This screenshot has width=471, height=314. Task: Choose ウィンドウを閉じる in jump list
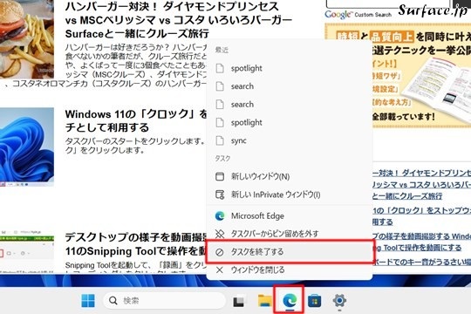click(290, 270)
